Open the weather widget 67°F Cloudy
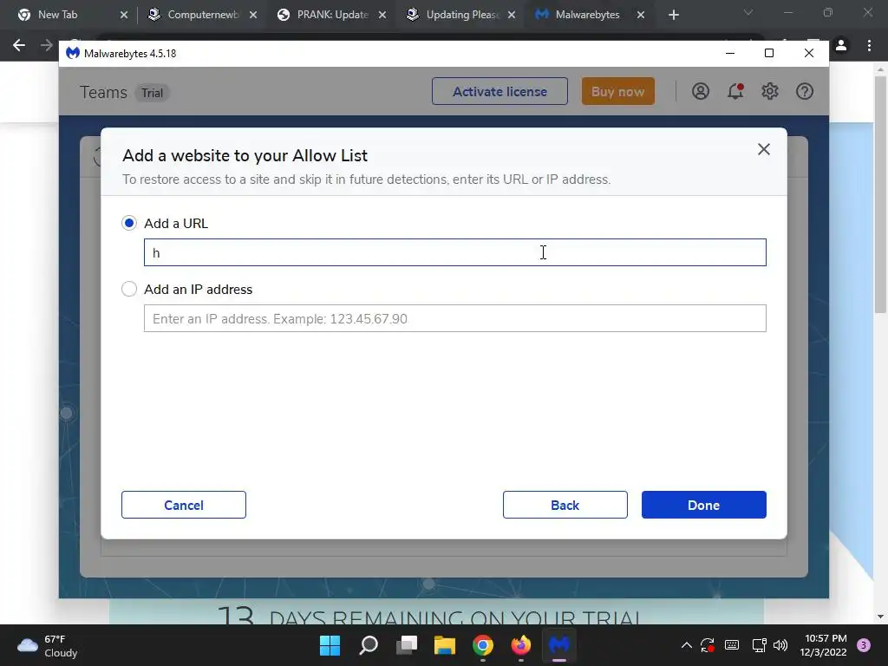The height and width of the screenshot is (666, 888). pyautogui.click(x=47, y=645)
